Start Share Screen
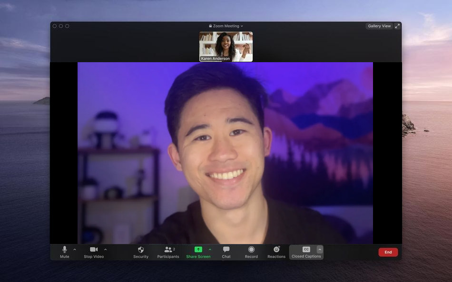 pos(198,252)
